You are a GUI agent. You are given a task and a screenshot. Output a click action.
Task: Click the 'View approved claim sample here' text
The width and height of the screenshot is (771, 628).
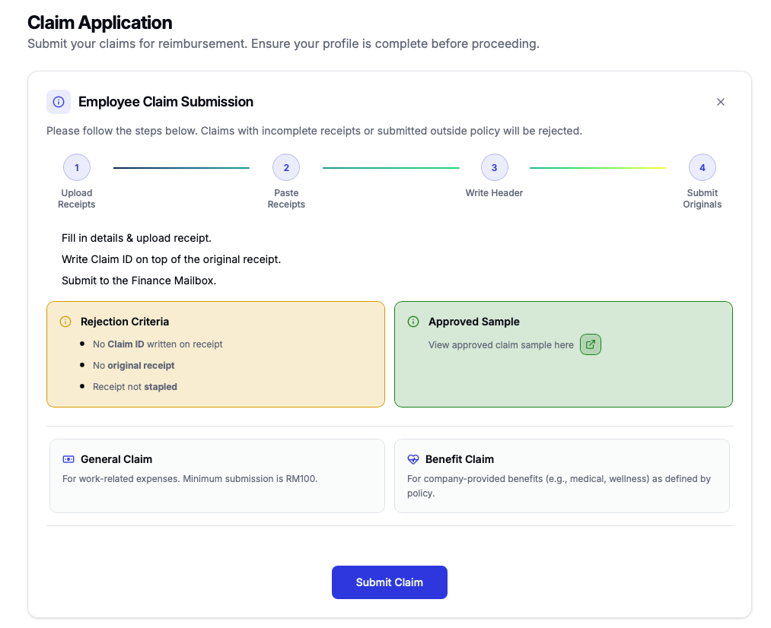pyautogui.click(x=501, y=345)
